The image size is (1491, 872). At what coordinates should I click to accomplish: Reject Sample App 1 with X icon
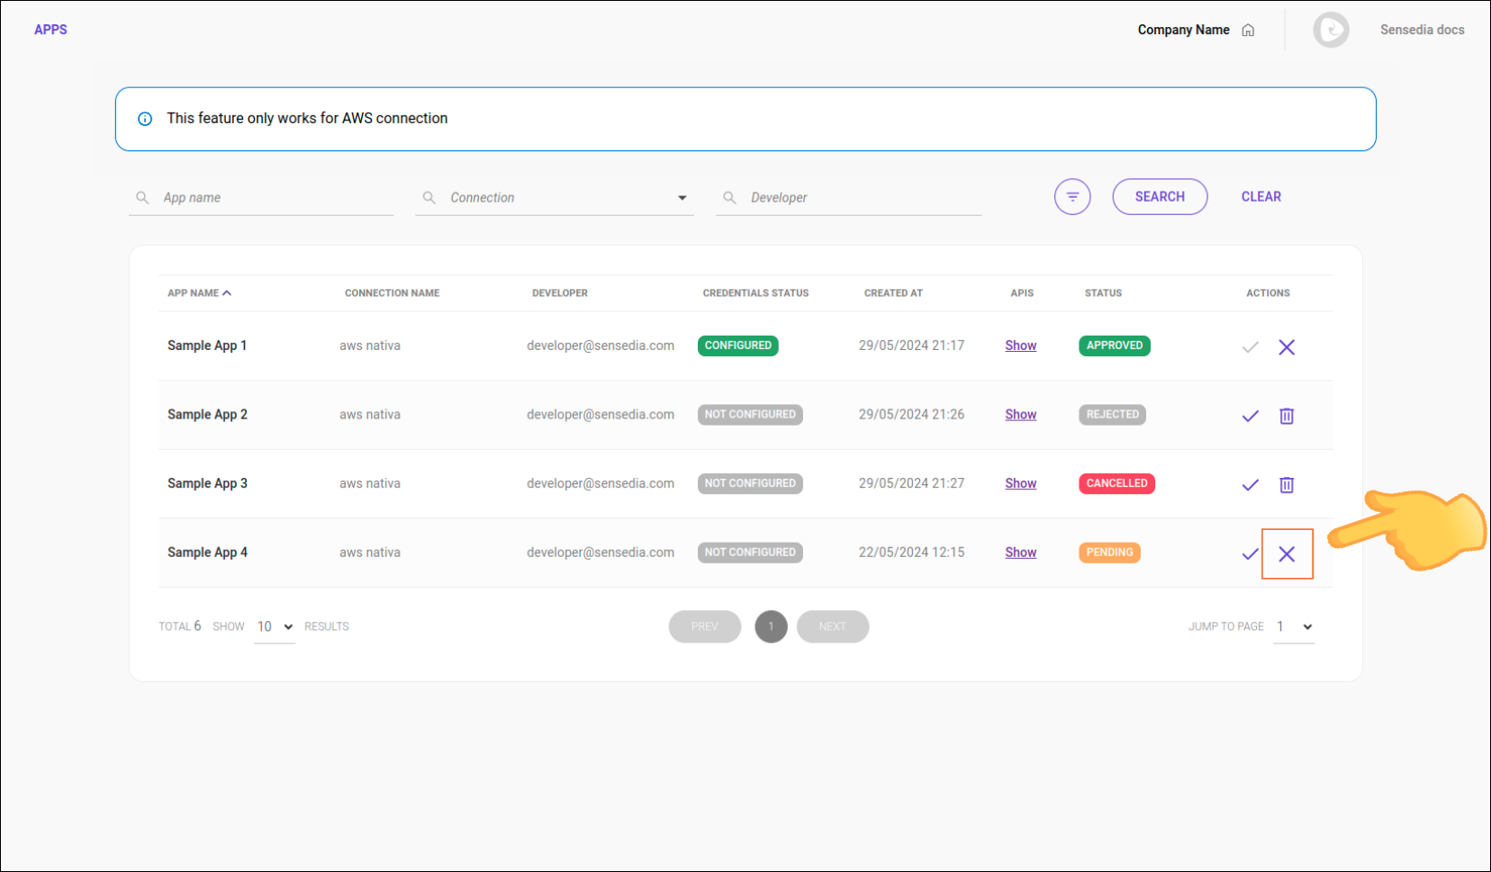pos(1287,347)
